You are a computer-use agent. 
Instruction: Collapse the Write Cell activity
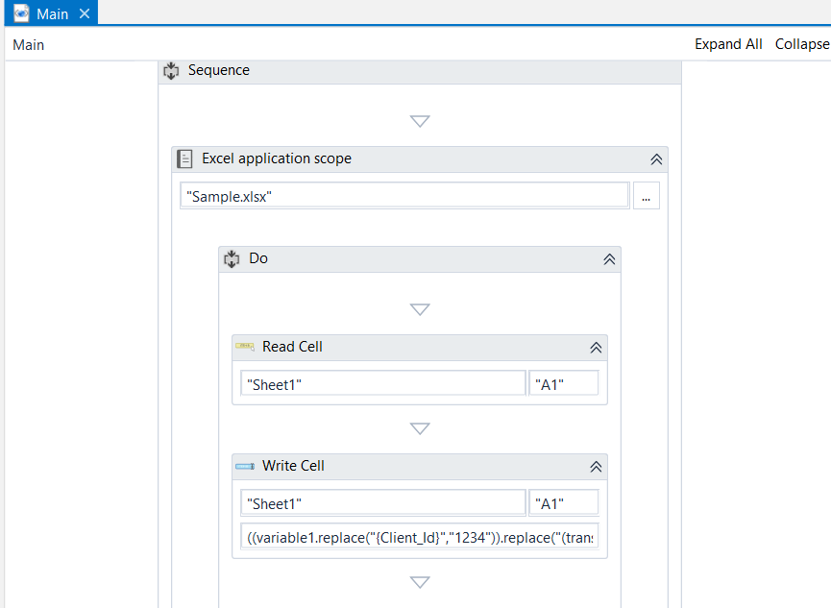click(x=596, y=467)
